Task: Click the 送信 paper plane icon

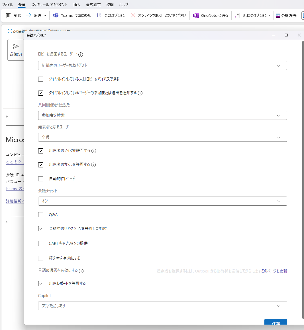Action: (x=16, y=46)
